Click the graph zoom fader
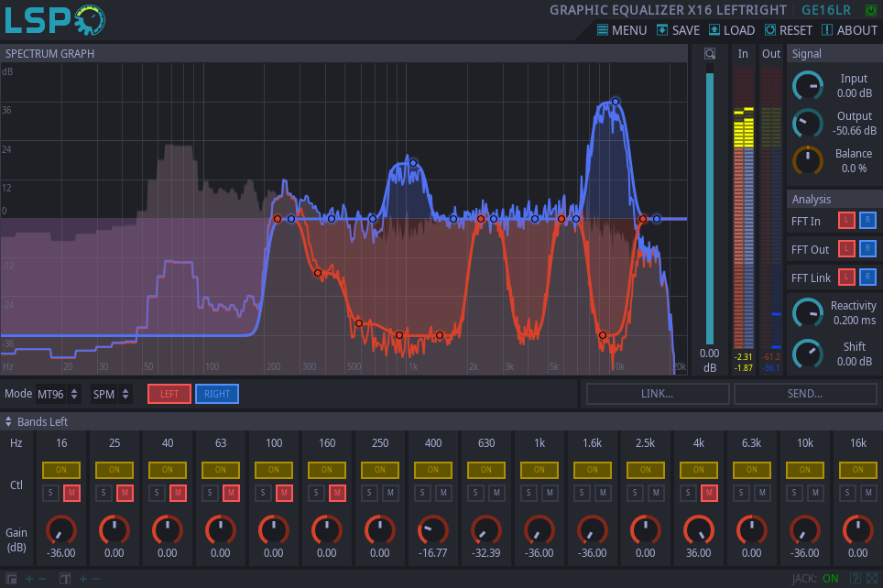This screenshot has width=883, height=588. [x=710, y=204]
